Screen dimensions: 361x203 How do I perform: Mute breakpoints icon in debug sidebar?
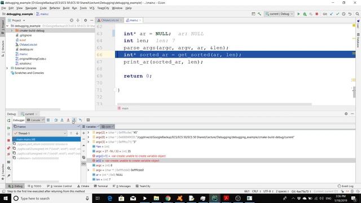coord(9,154)
